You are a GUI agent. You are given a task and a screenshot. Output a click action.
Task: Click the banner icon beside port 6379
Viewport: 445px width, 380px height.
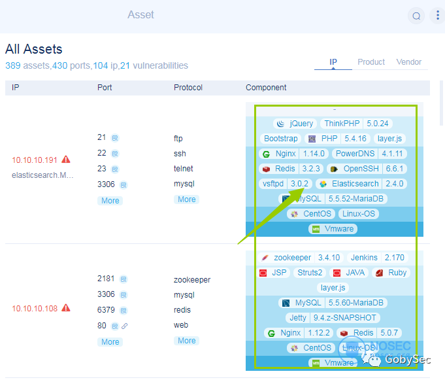point(124,311)
